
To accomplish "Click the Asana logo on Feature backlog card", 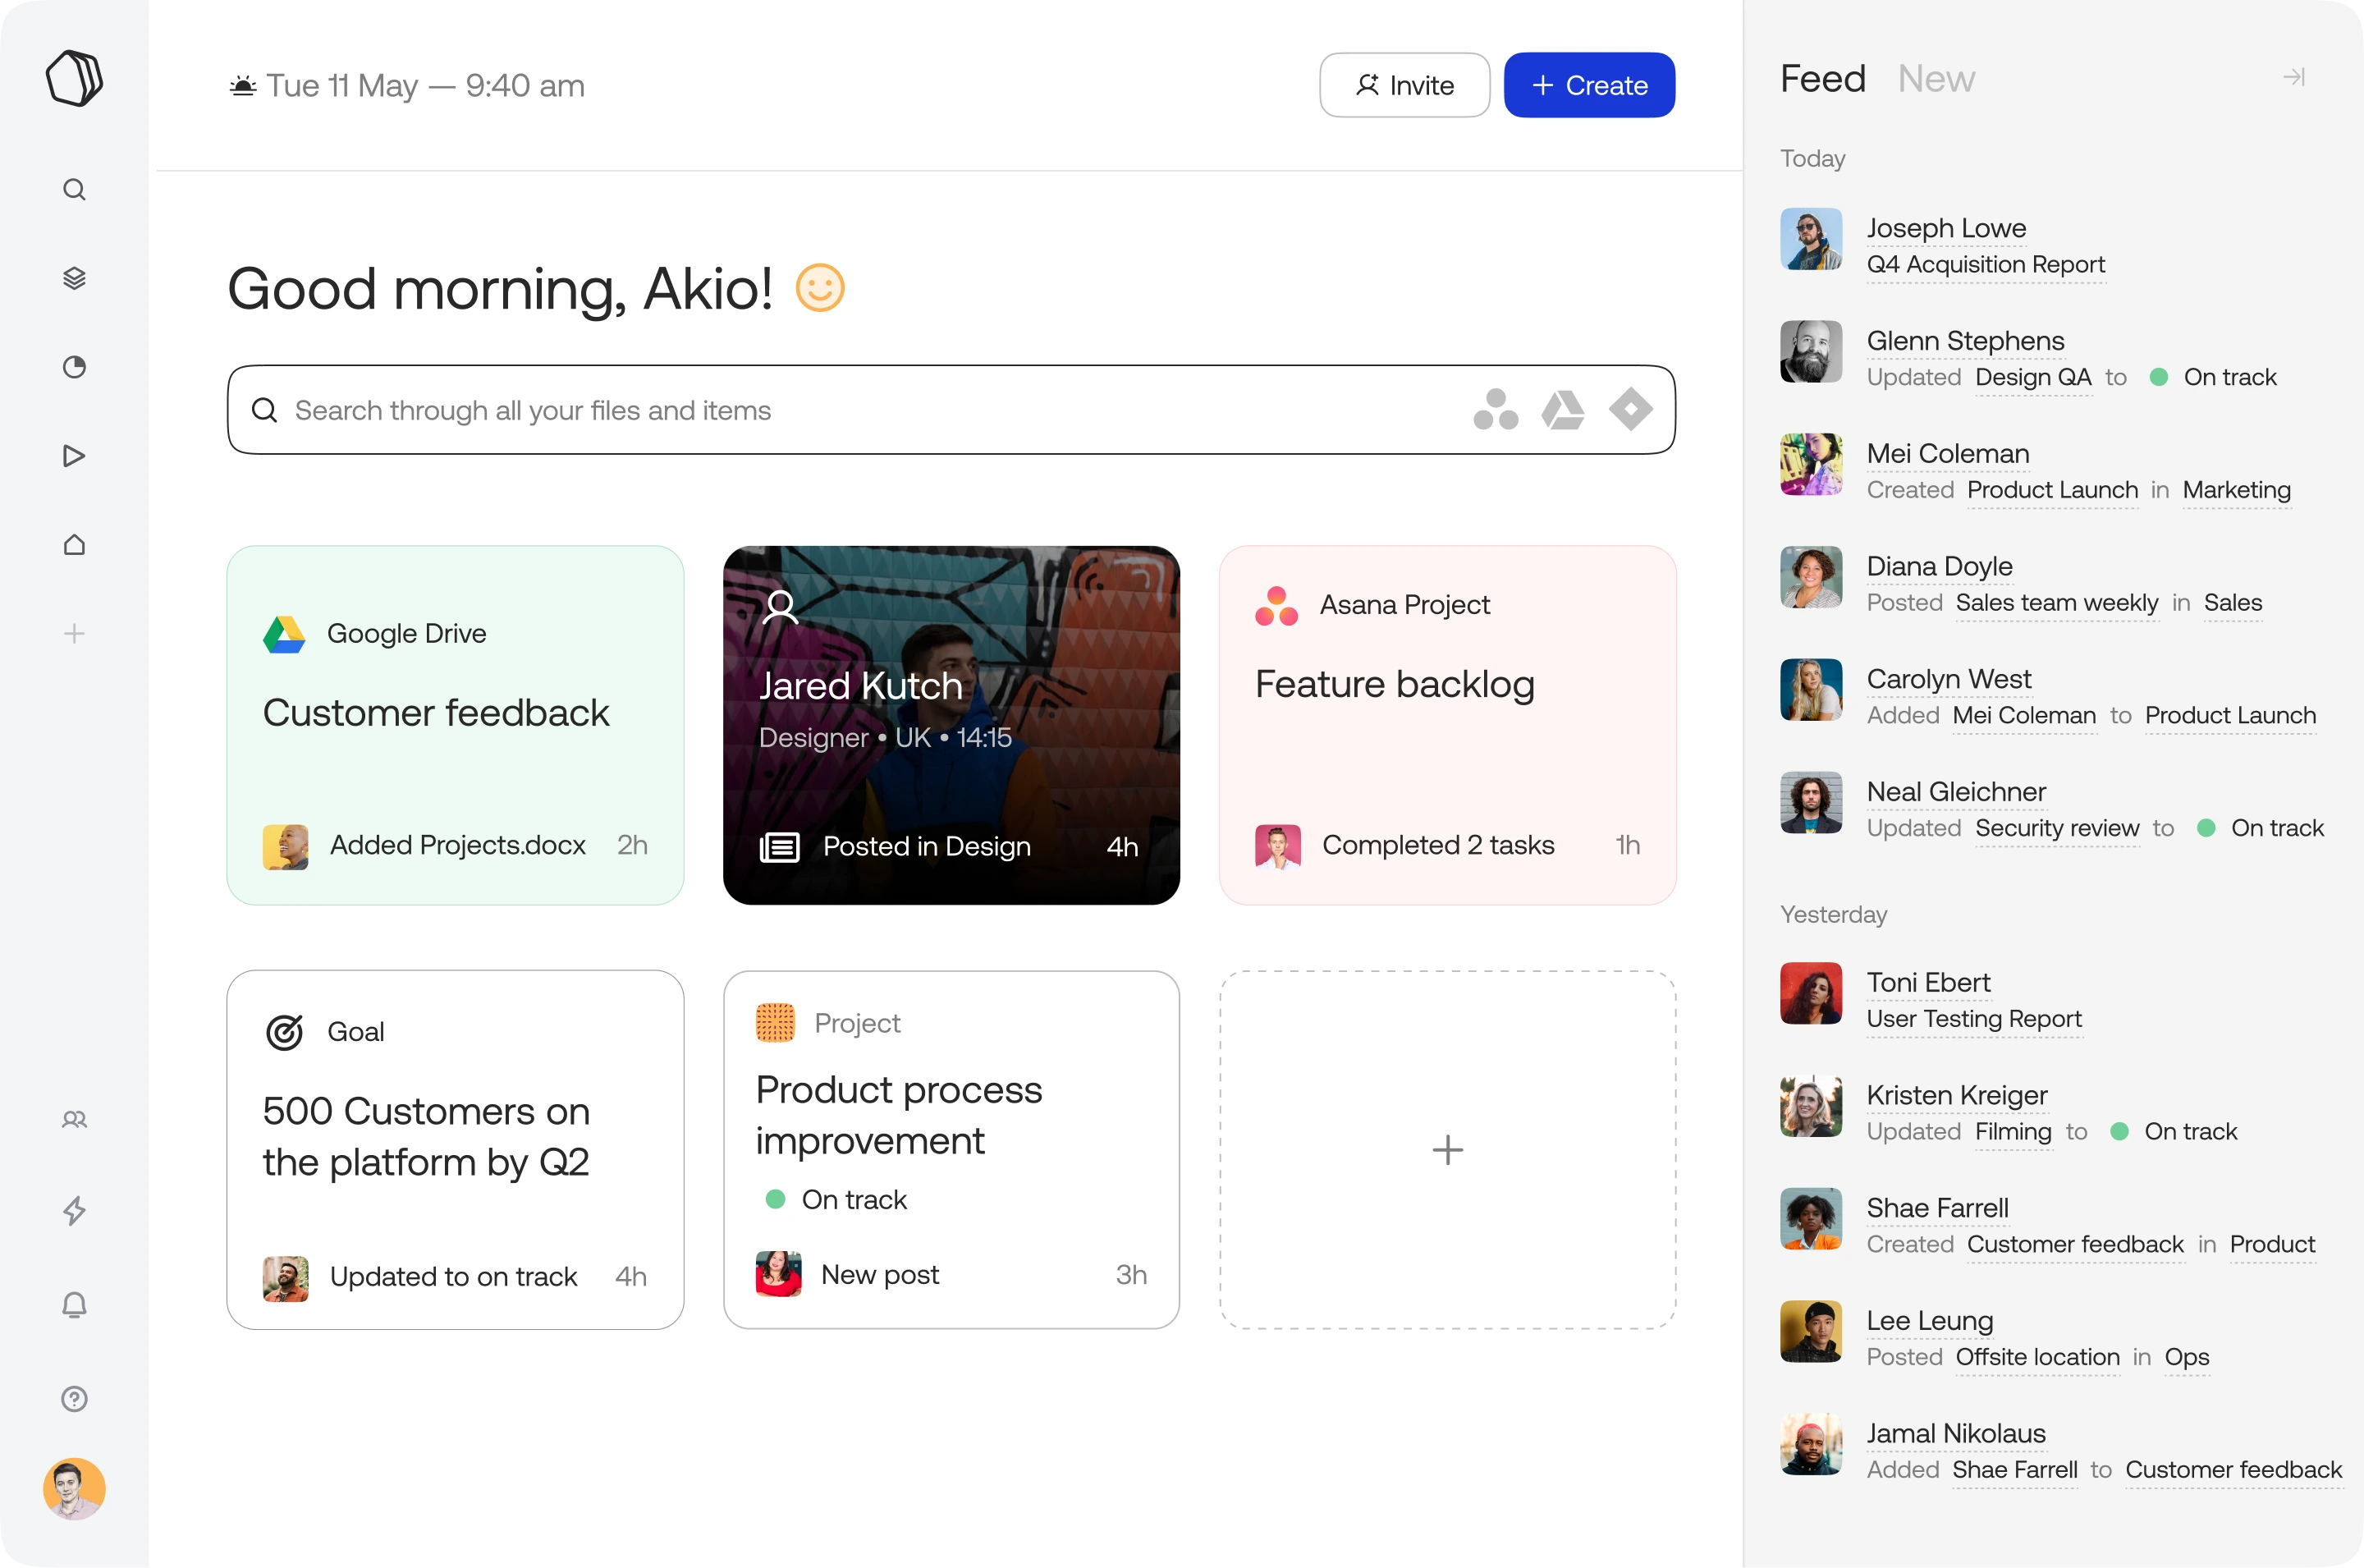I will click(x=1276, y=606).
